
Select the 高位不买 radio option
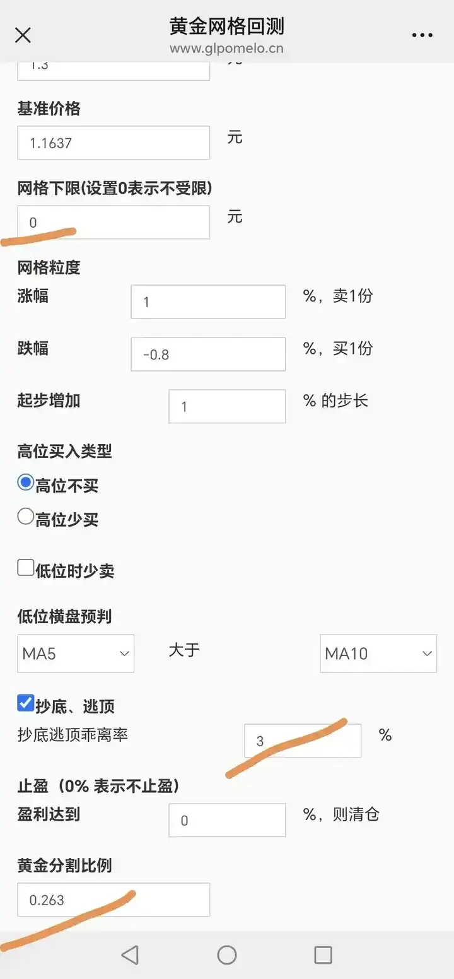click(x=25, y=483)
